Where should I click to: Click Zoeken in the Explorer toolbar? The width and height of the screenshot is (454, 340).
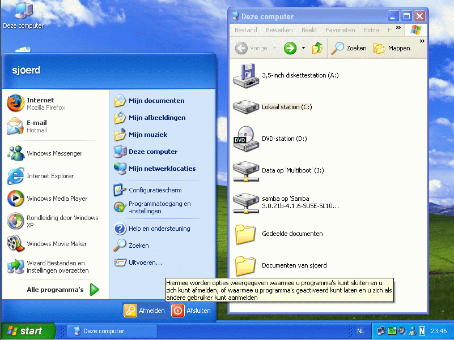(x=349, y=48)
